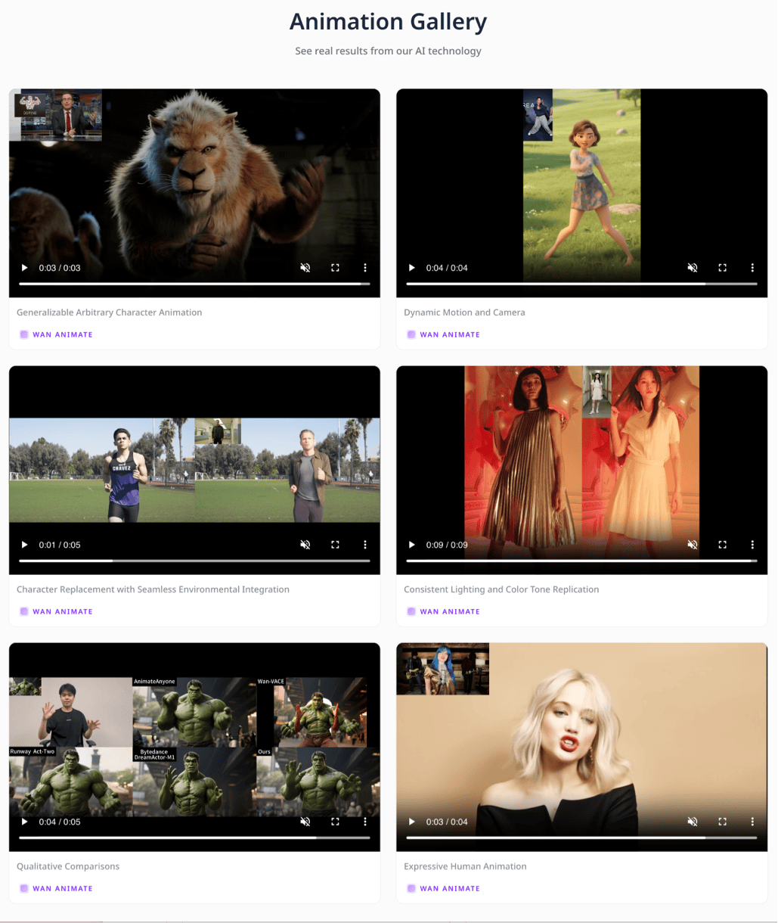Toggle mute on the "Consistent Lighting" video

pyautogui.click(x=693, y=545)
